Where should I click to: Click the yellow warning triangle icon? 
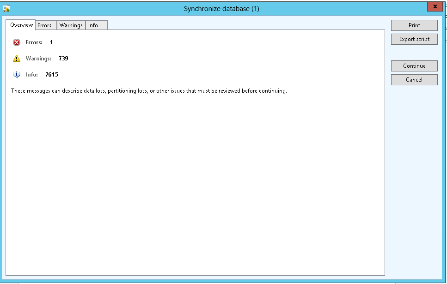pyautogui.click(x=17, y=59)
